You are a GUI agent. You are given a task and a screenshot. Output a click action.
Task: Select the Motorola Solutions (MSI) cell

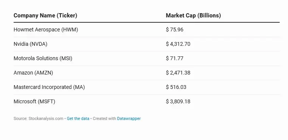pos(43,58)
